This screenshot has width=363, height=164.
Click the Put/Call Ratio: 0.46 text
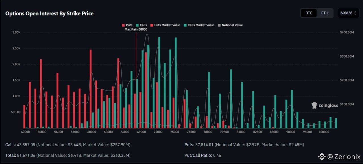[203, 155]
